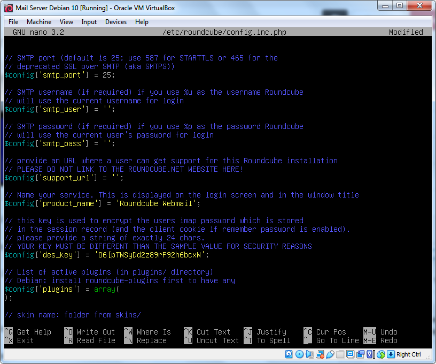Click the smtp_port config line
The image size is (436, 364).
(x=59, y=75)
